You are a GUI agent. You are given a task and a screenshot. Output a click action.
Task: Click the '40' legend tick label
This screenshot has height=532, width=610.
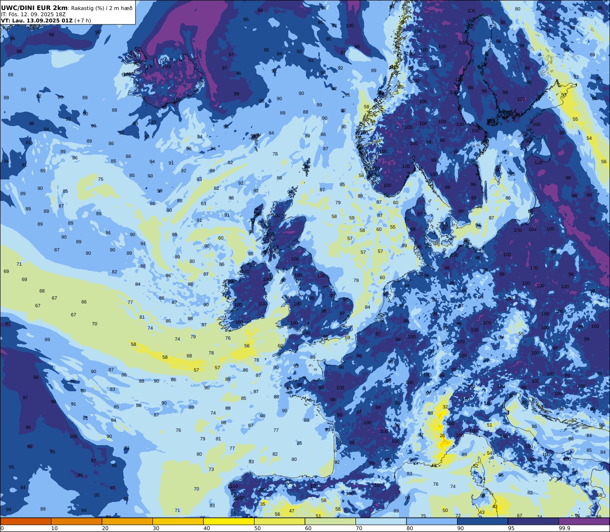pos(207,528)
